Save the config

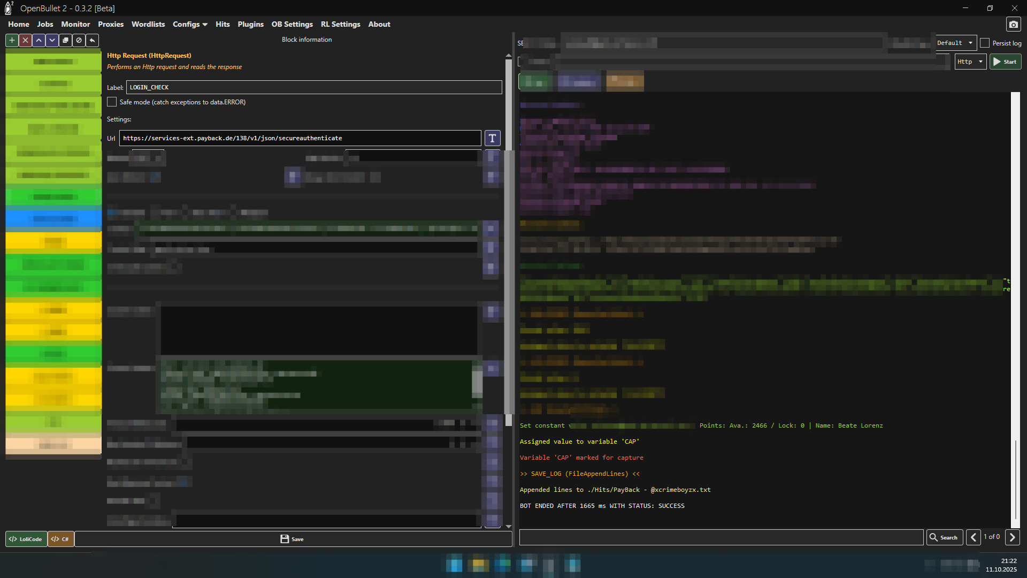click(x=292, y=539)
